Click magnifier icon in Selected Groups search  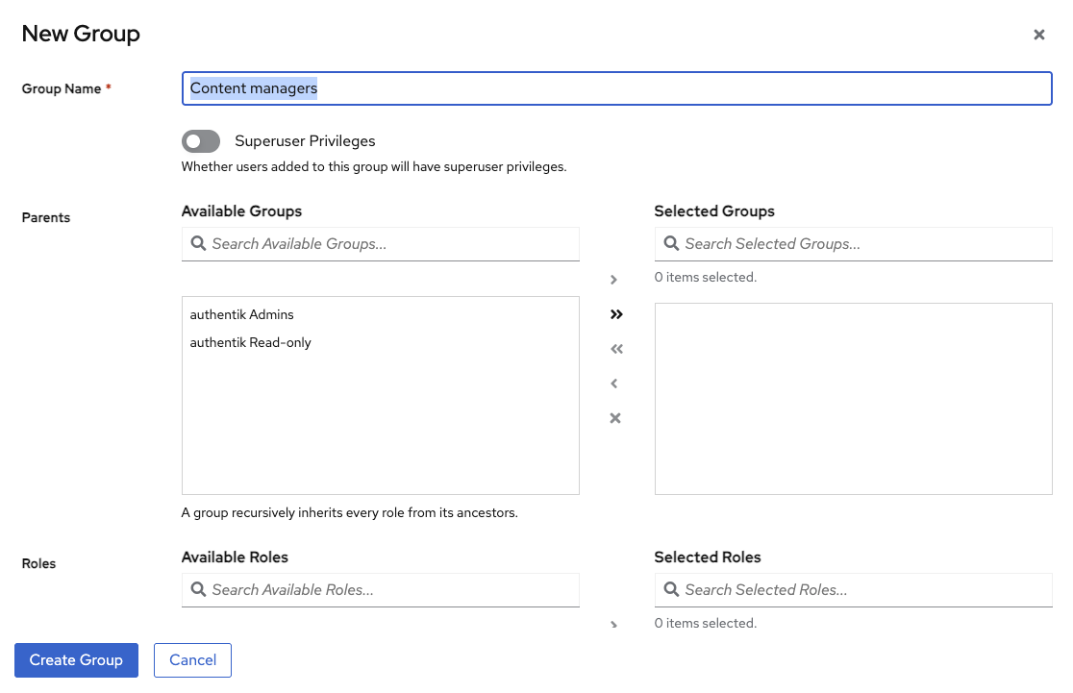(x=672, y=244)
